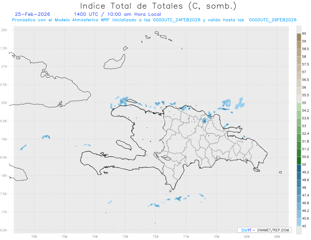Click the colorbar value '52.4'
Image resolution: width=311 pixels, height=240 pixels.
306,134
